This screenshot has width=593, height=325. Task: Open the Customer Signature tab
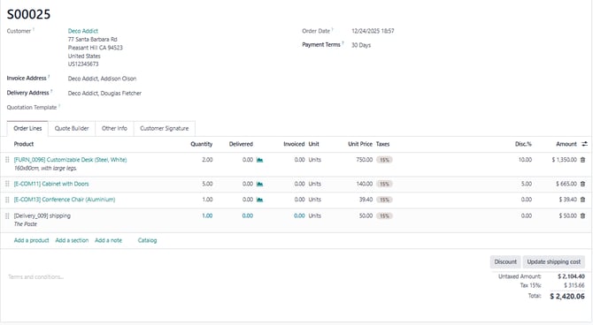[164, 128]
